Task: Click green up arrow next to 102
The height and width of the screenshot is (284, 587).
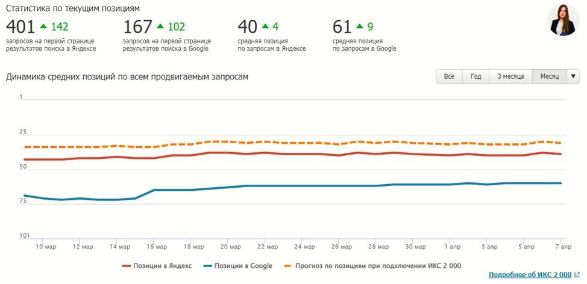Action: 160,26
